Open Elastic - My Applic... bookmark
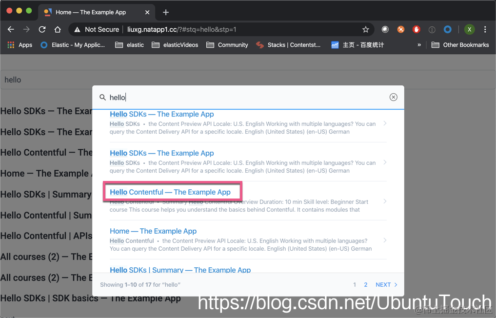Viewport: 496px width, 318px height. [x=73, y=45]
